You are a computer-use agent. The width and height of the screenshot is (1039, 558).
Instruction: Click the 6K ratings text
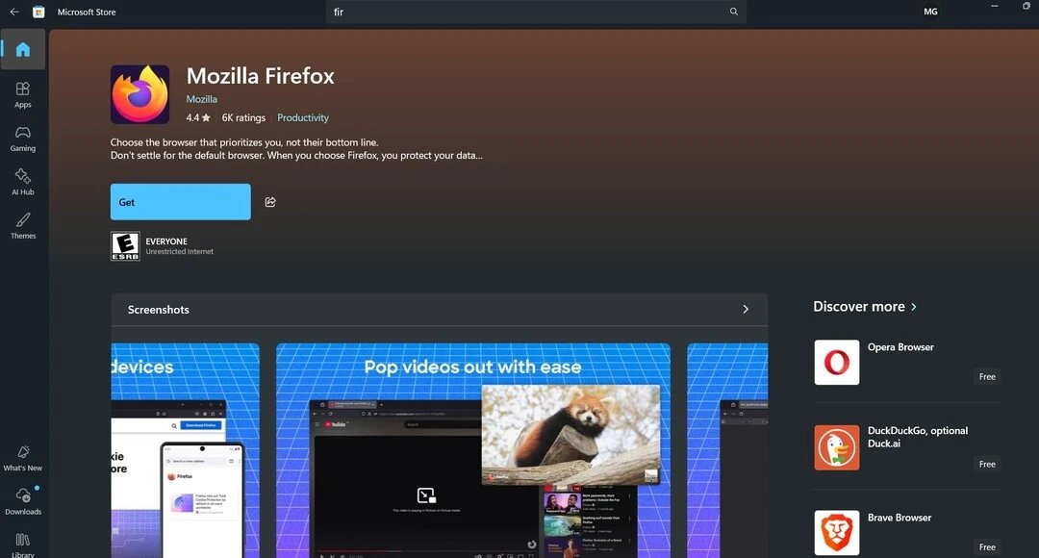[243, 118]
